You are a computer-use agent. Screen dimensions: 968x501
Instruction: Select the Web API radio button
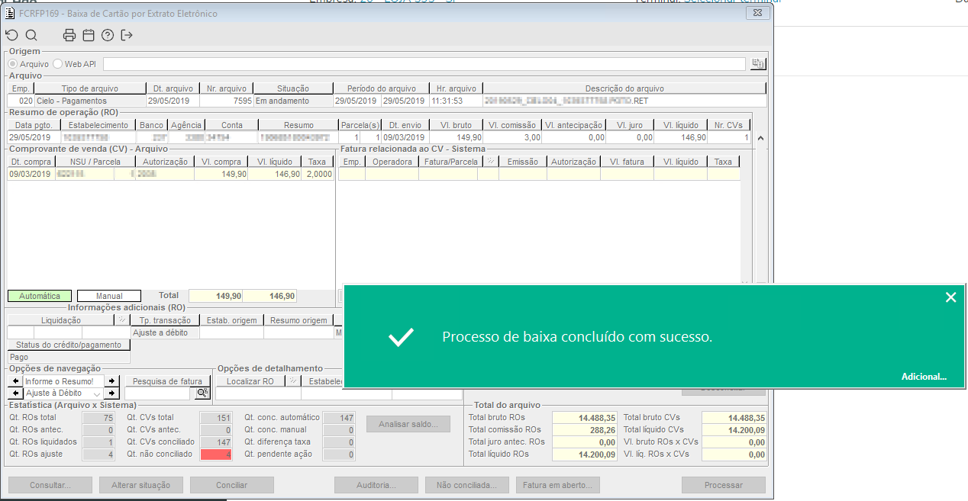[x=58, y=64]
